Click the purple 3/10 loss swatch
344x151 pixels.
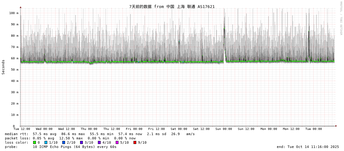click(x=81, y=142)
